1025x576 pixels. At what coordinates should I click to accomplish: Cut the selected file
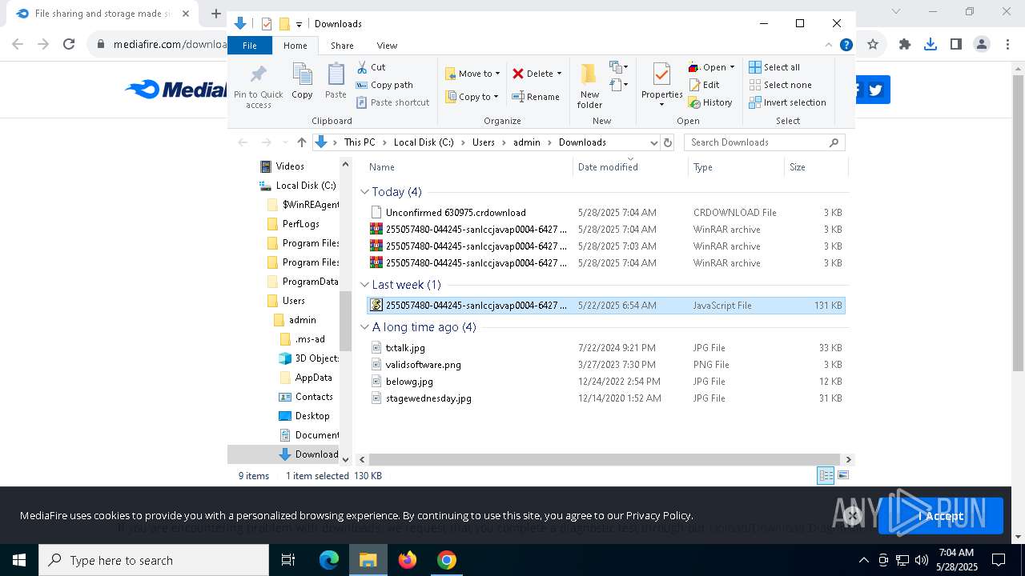coord(371,67)
